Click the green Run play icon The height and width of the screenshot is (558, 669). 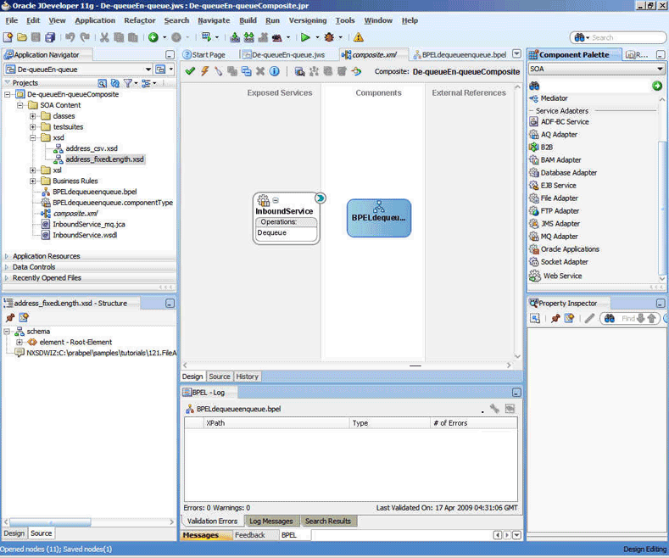point(305,37)
